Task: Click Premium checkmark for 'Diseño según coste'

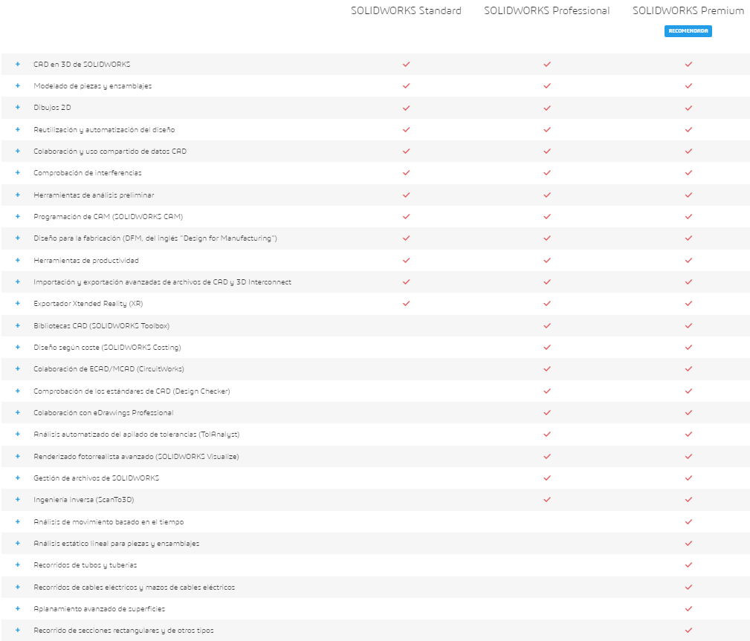Action: 688,347
